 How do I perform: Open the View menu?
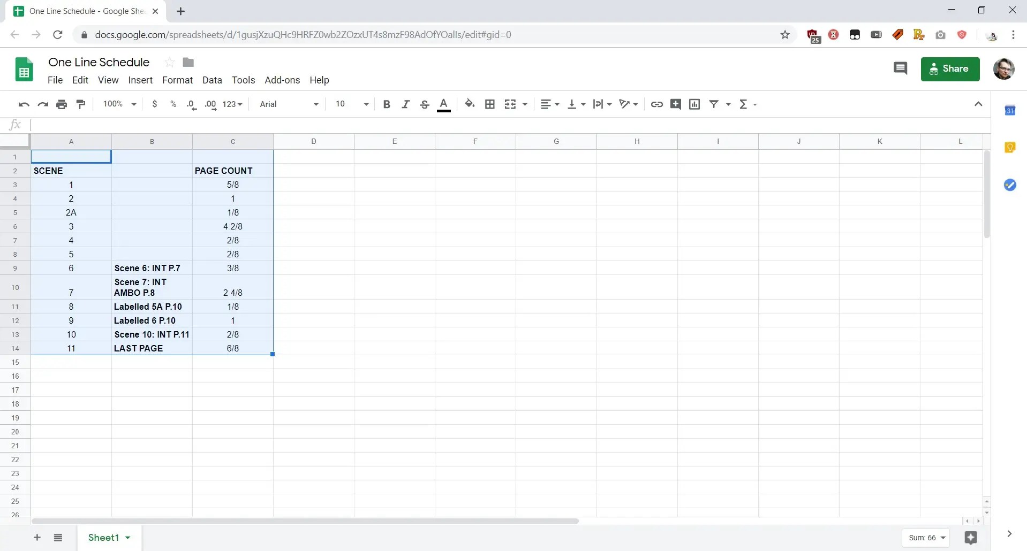[x=108, y=80]
